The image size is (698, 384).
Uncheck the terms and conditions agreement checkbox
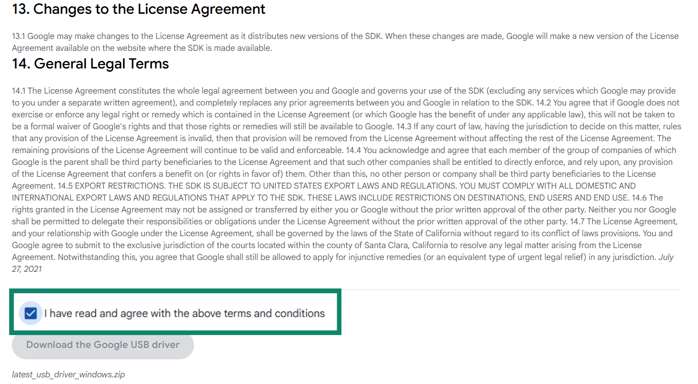pyautogui.click(x=30, y=313)
